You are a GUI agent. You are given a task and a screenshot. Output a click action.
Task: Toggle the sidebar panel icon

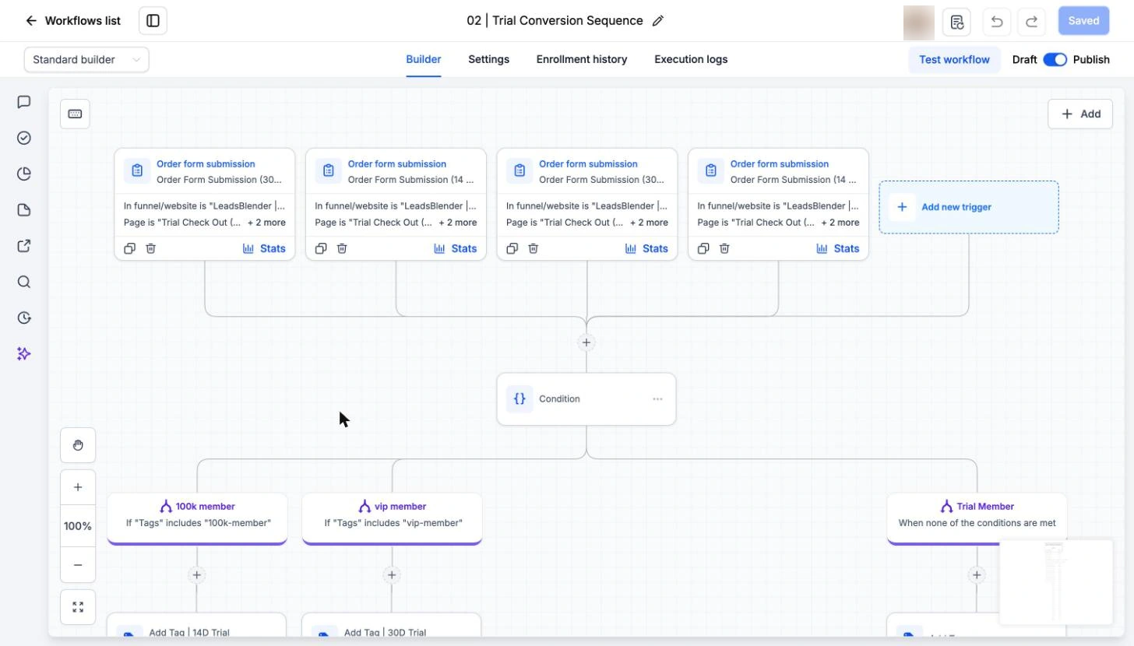153,21
